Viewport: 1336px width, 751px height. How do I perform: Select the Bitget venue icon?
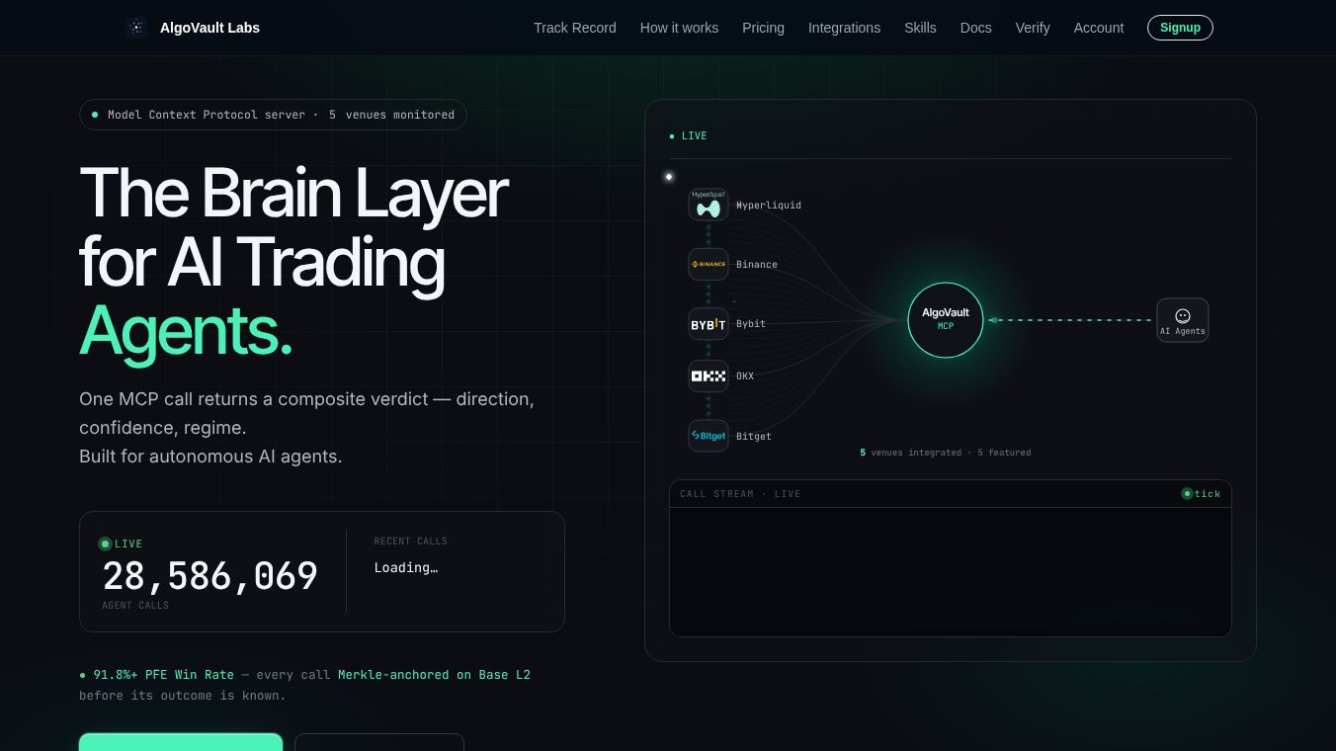pyautogui.click(x=709, y=436)
